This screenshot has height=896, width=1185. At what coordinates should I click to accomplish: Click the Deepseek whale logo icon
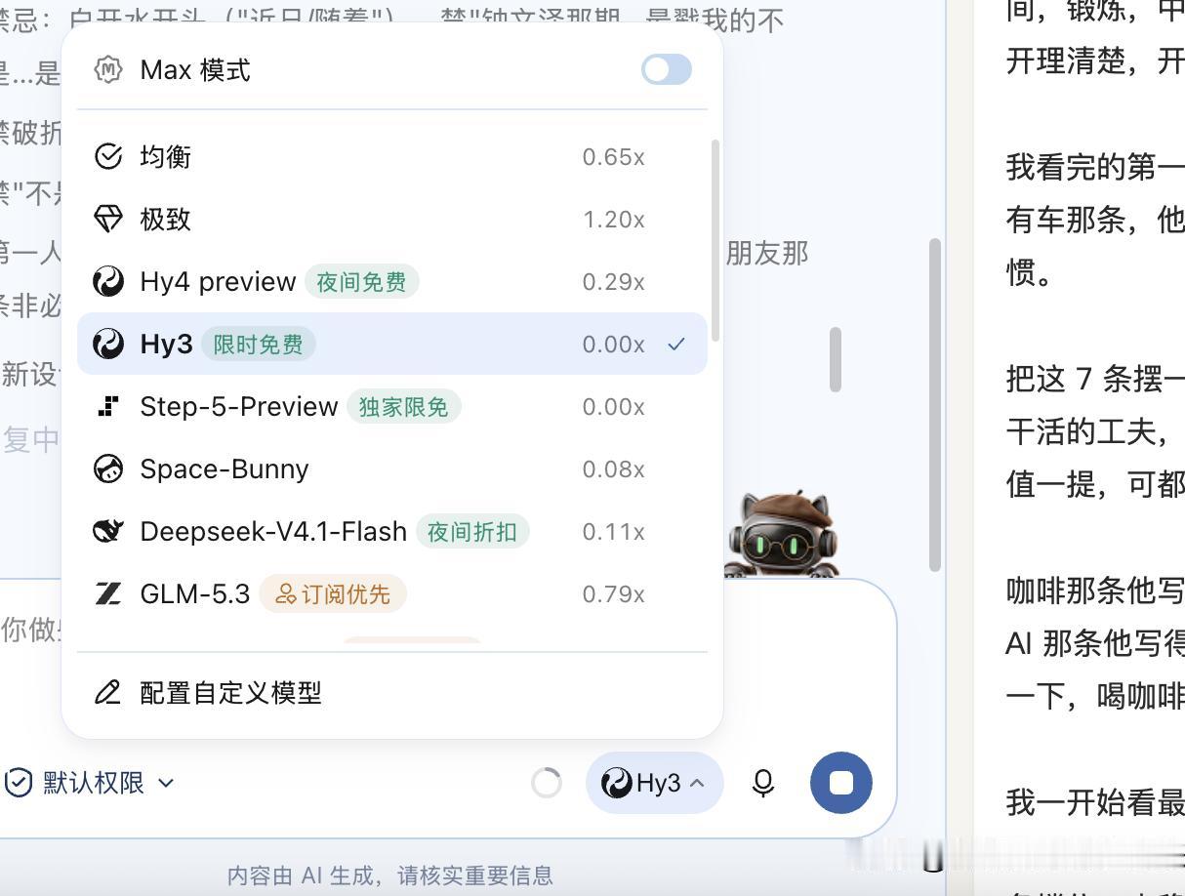pyautogui.click(x=107, y=531)
